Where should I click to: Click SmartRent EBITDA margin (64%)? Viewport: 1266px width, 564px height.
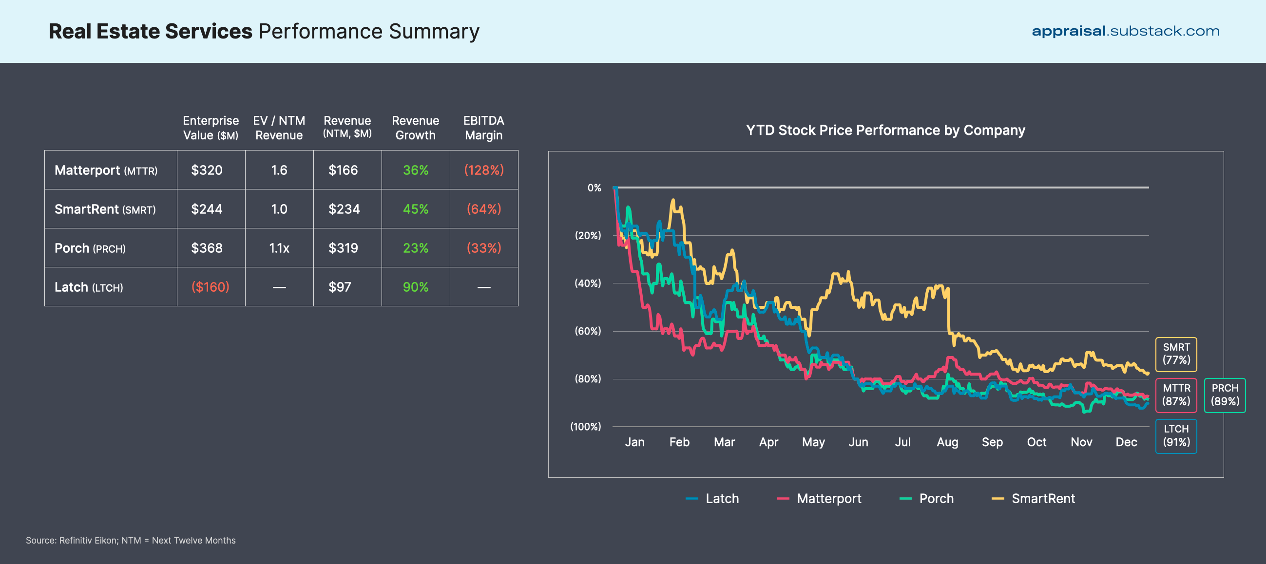[x=484, y=209]
